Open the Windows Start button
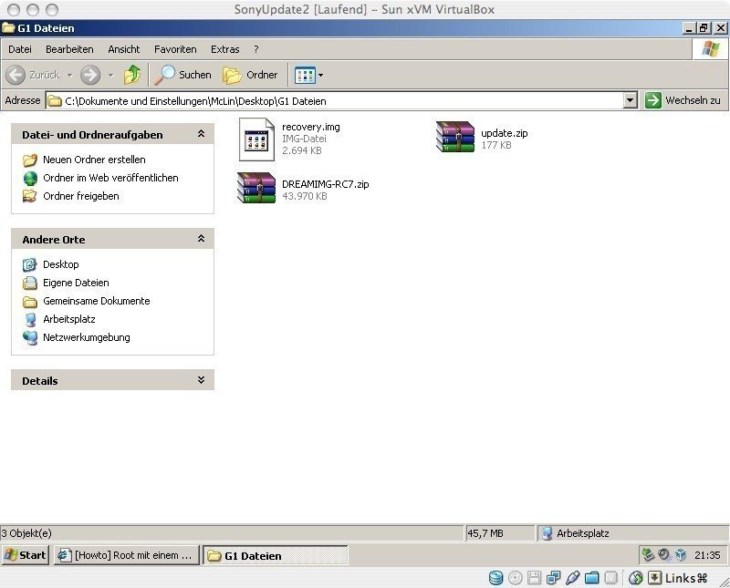The width and height of the screenshot is (730, 588). tap(26, 555)
